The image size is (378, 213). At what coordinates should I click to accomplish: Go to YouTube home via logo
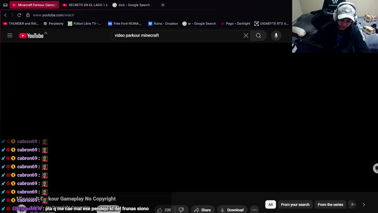point(31,35)
